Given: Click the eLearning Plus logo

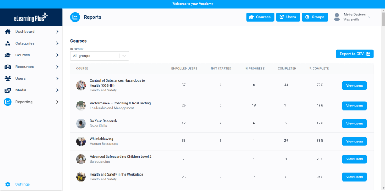Looking at the screenshot, I should coord(31,17).
